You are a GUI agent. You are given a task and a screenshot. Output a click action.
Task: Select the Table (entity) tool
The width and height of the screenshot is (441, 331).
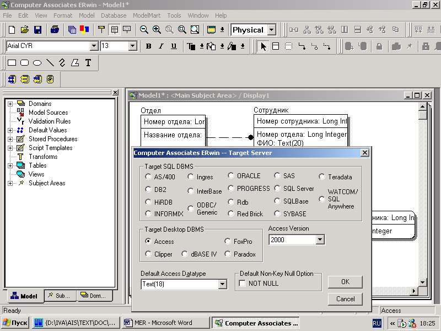tap(276, 46)
